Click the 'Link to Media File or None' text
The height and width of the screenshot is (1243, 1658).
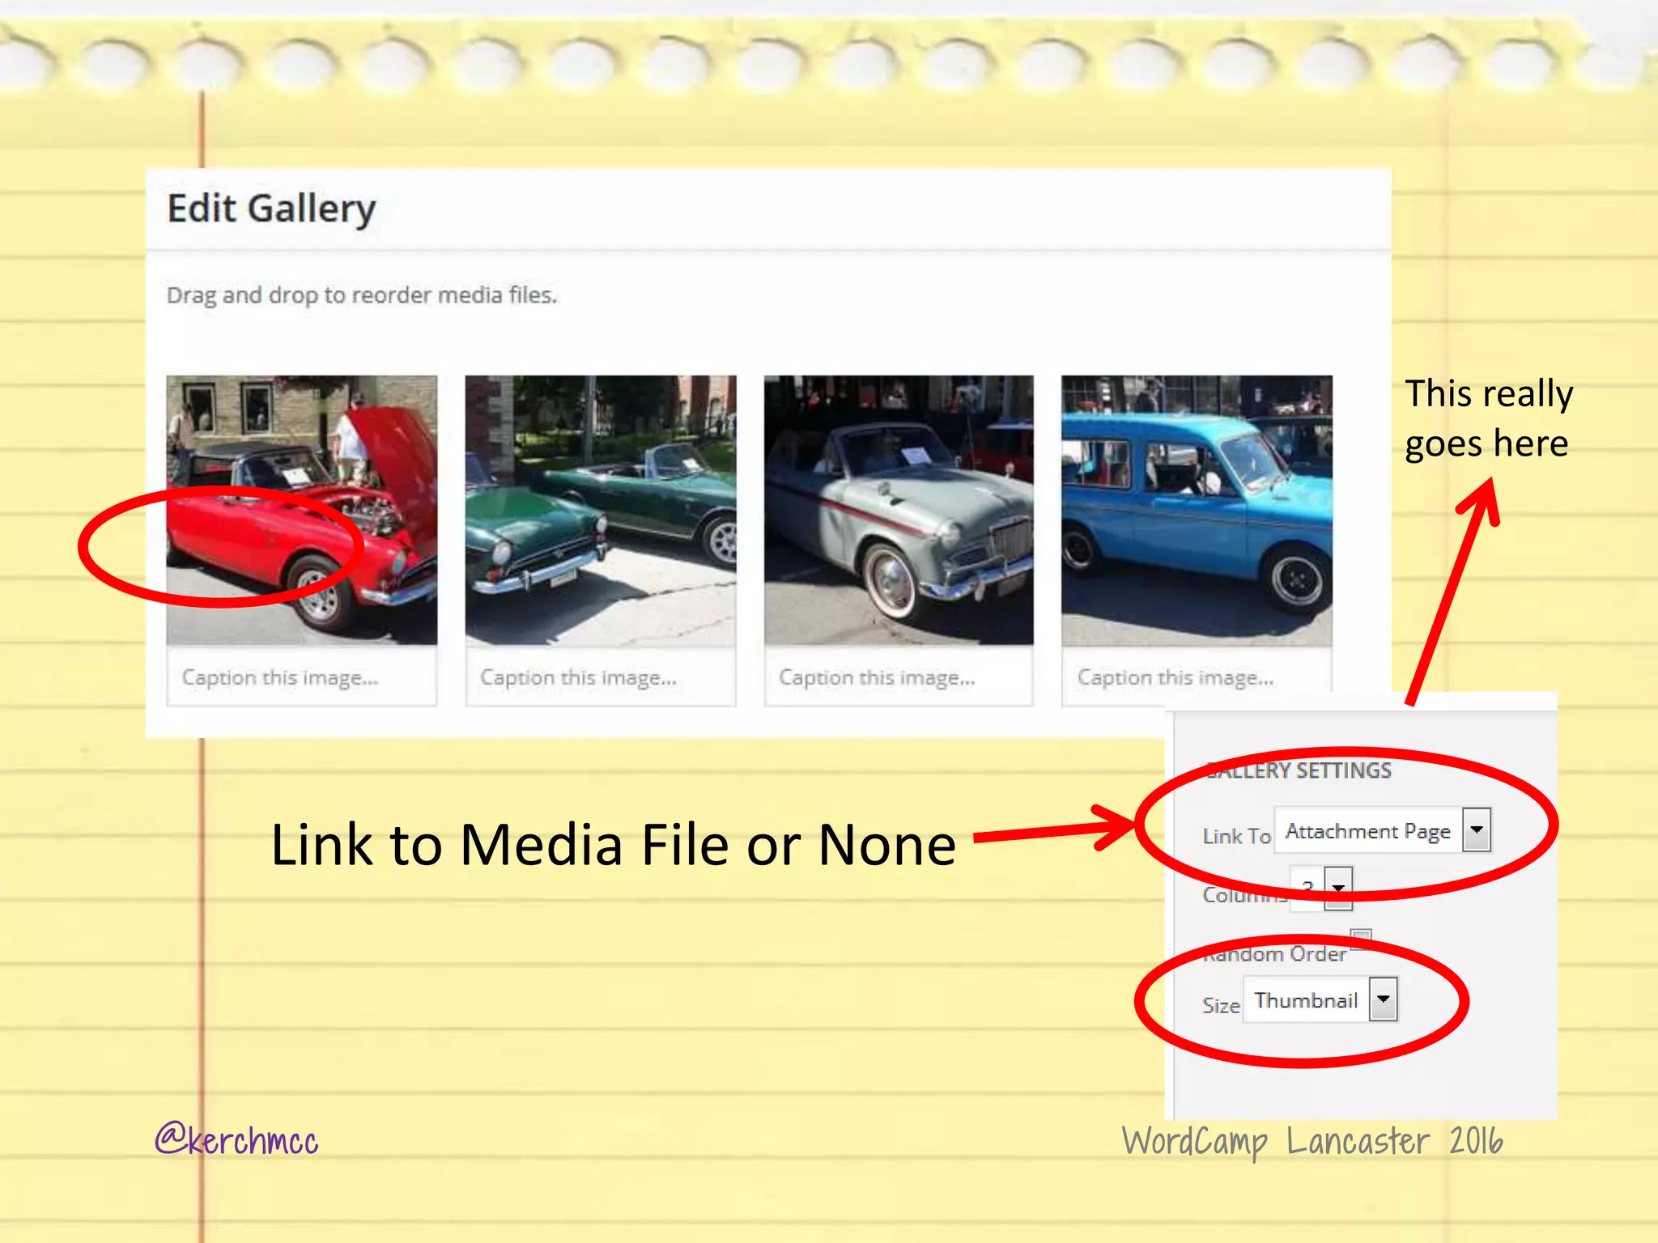614,845
